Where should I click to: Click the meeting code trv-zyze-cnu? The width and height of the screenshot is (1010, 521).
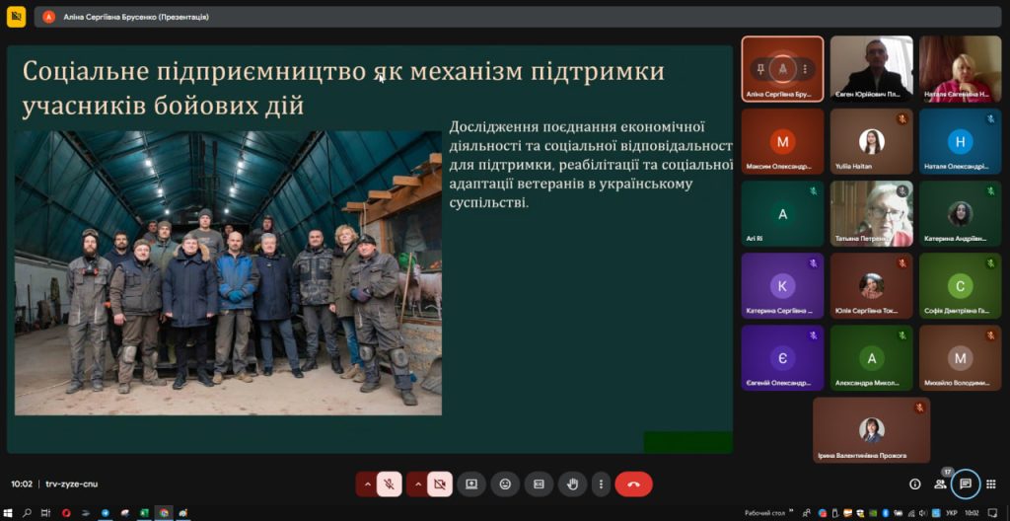tap(72, 484)
